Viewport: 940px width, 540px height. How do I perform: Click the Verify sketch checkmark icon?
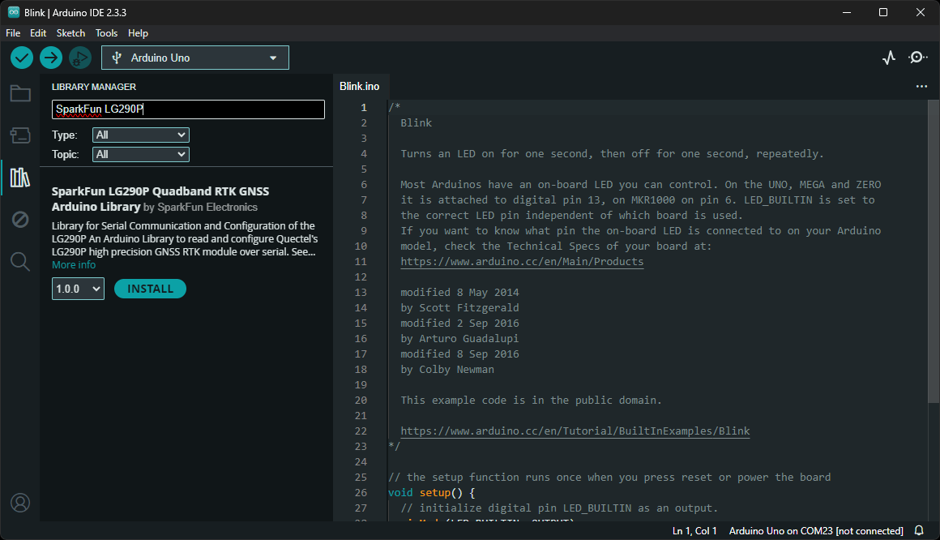pos(22,58)
